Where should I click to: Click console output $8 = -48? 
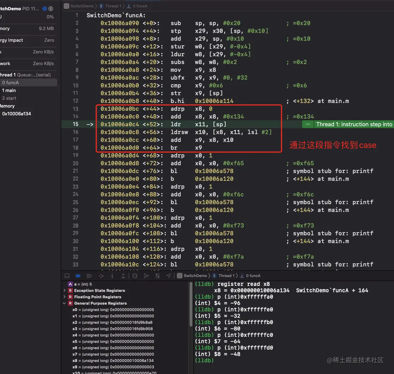point(218,354)
